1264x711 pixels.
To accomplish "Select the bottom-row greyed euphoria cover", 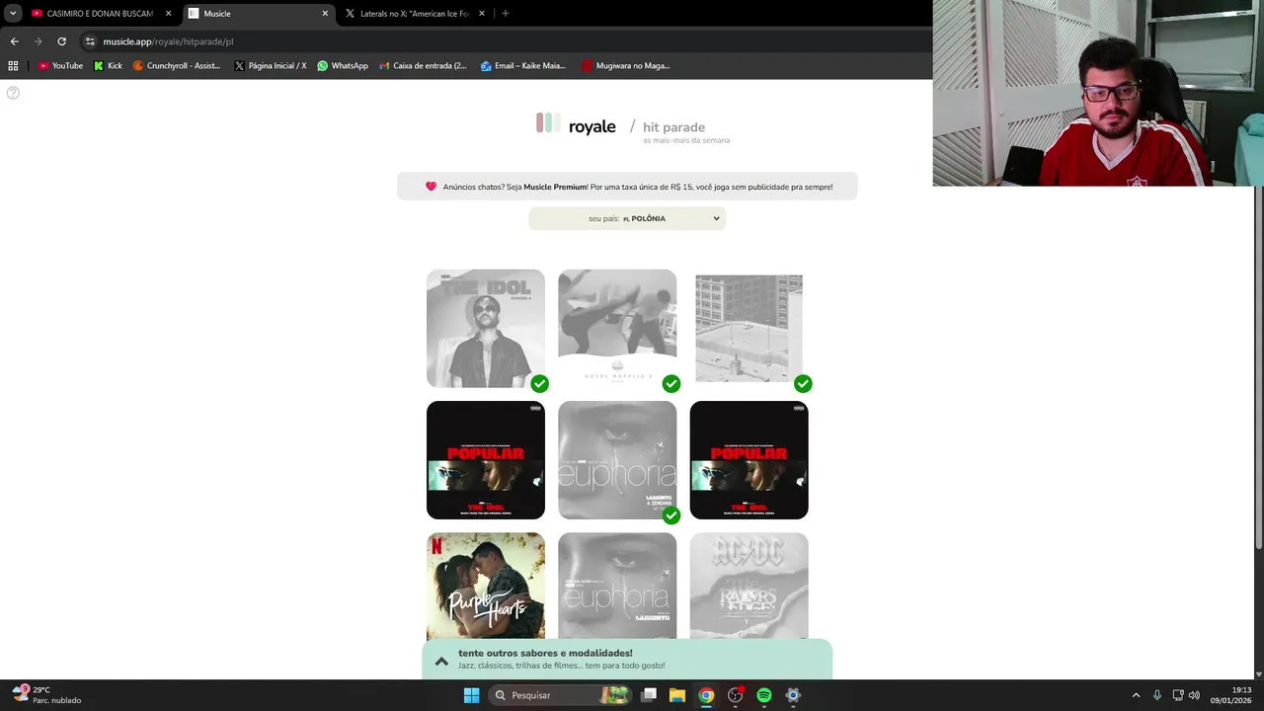I will [x=617, y=587].
